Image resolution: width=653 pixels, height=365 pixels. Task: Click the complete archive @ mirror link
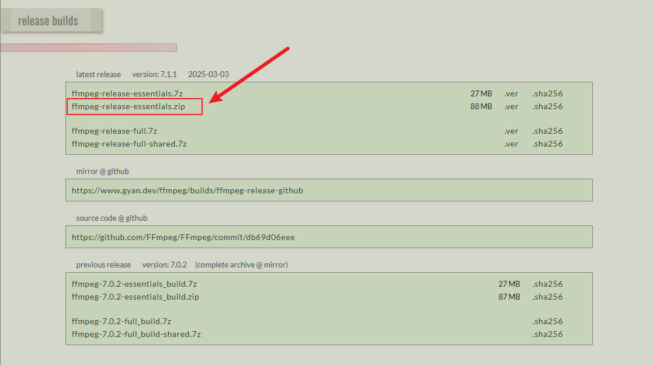[x=242, y=265]
